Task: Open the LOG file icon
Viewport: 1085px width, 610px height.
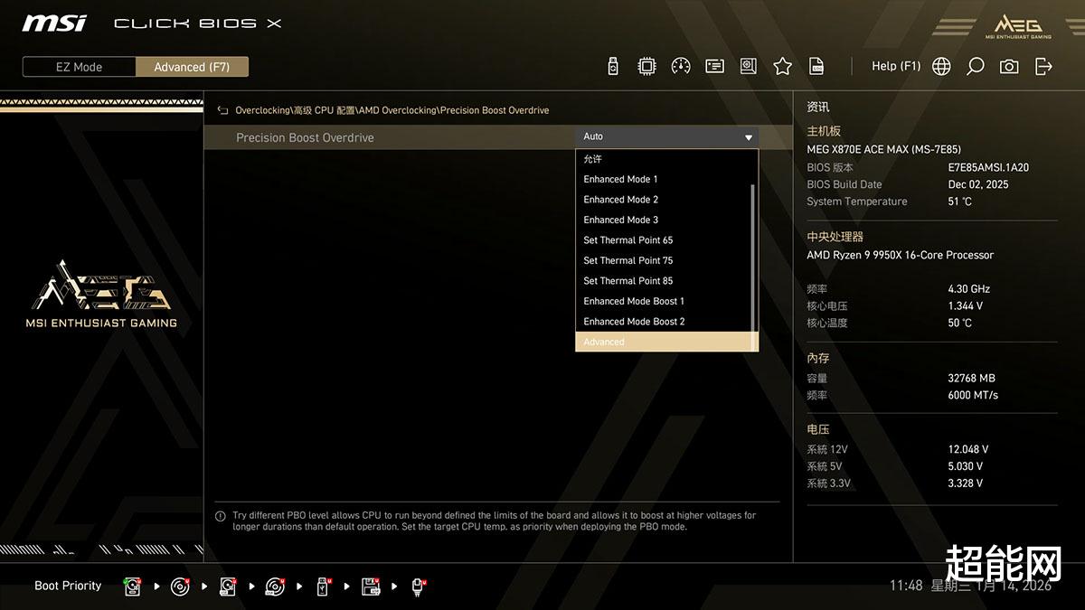Action: [x=816, y=66]
